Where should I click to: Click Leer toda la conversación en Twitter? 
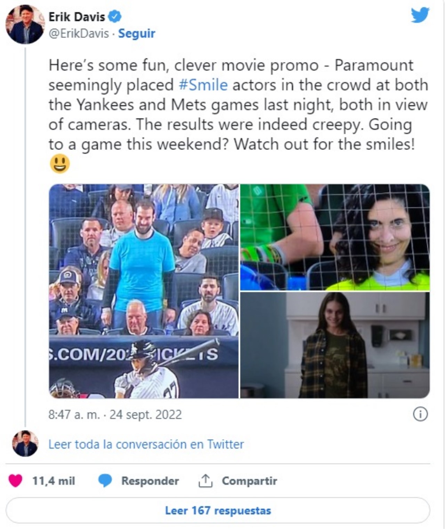[x=146, y=444]
